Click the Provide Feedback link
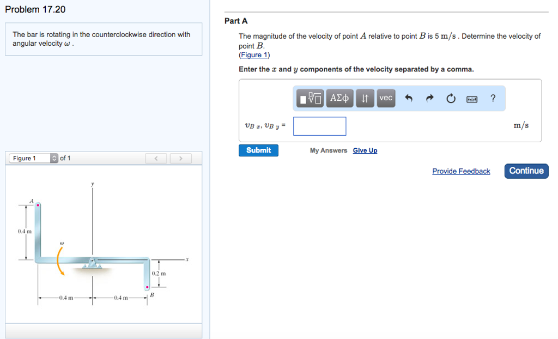Image resolution: width=558 pixels, height=339 pixels. (x=461, y=171)
